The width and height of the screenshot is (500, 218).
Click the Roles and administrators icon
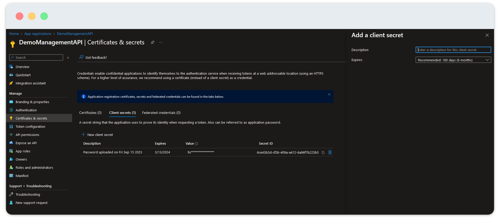11,167
